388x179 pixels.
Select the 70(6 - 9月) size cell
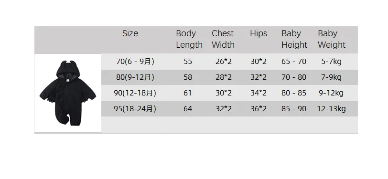pos(135,61)
